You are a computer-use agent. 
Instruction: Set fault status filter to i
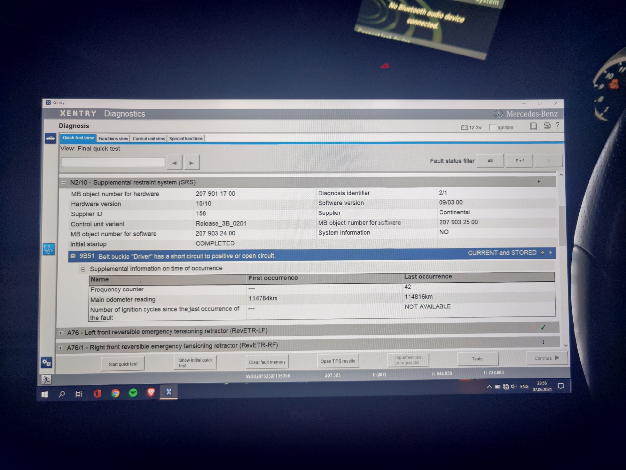pos(548,161)
